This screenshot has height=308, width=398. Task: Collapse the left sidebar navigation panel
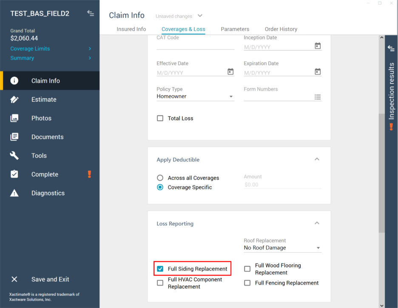(90, 13)
